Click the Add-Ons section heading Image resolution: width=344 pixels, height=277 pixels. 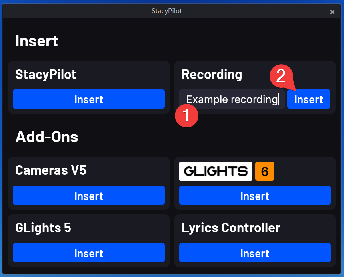(47, 137)
